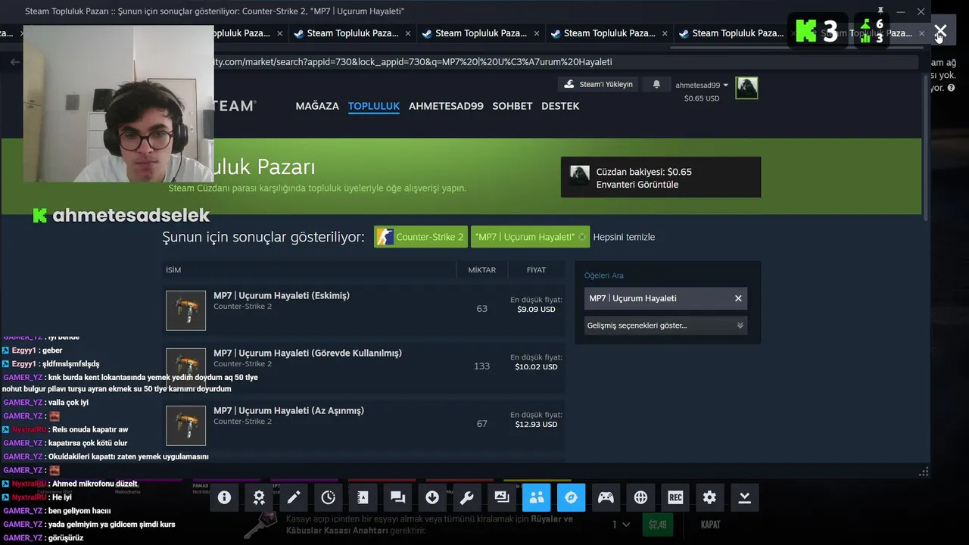This screenshot has width=969, height=545.
Task: Click the $12.93 USD lowest price
Action: point(537,425)
